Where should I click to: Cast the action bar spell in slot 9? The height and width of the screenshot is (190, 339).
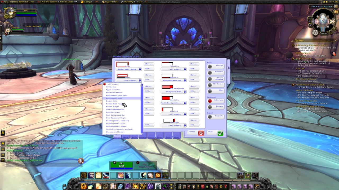tap(143, 187)
